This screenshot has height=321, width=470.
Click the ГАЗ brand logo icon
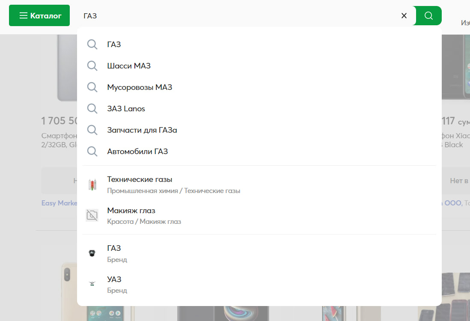92,253
